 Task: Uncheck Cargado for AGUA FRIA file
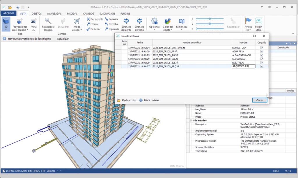tap(262, 51)
